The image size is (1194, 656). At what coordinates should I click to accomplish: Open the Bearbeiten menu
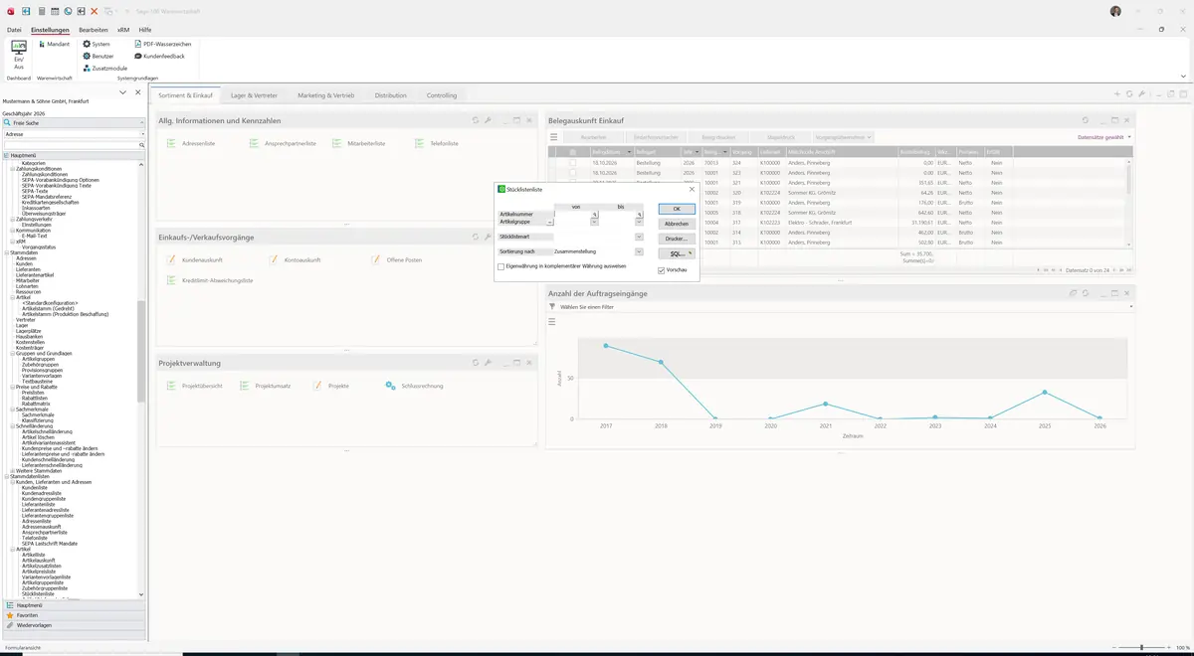[x=94, y=30]
